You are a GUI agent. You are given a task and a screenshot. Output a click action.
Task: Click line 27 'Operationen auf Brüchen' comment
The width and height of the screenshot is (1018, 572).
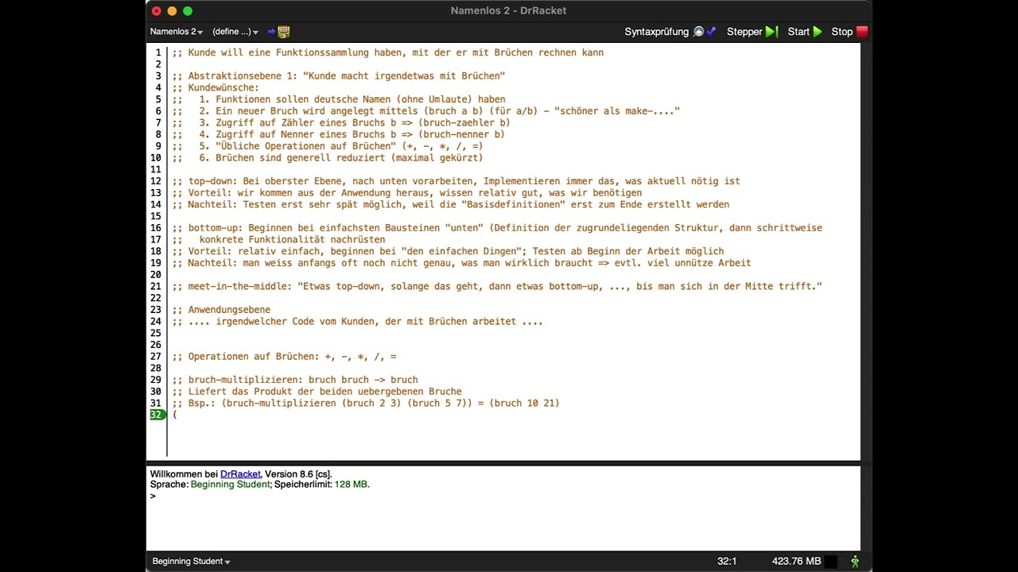pos(284,357)
